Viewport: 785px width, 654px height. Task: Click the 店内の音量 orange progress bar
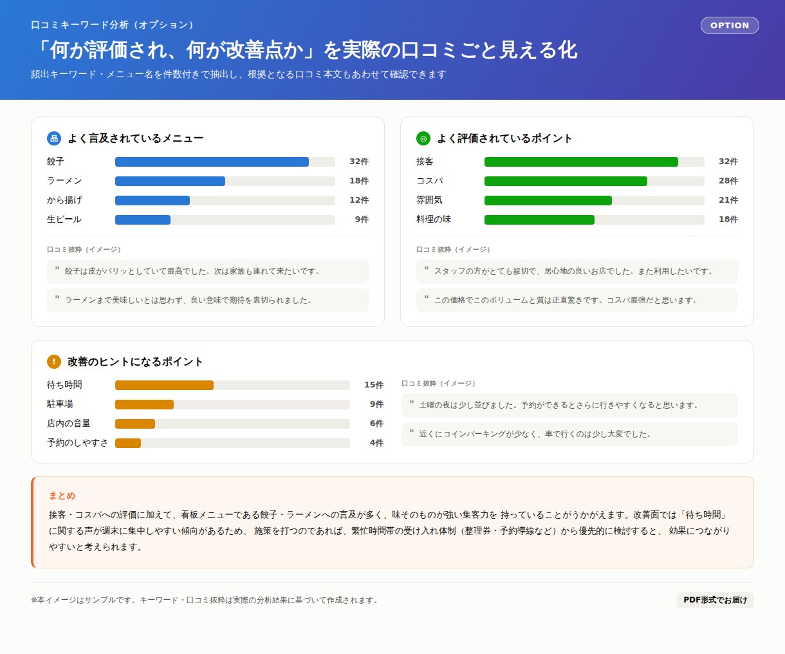232,424
